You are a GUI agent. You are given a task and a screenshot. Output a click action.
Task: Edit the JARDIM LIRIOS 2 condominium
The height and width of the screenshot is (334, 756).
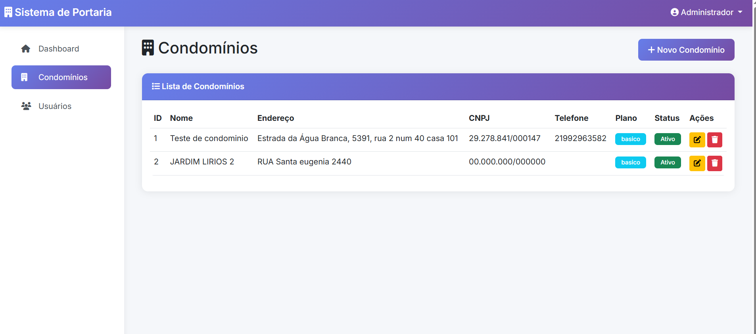[x=697, y=163]
